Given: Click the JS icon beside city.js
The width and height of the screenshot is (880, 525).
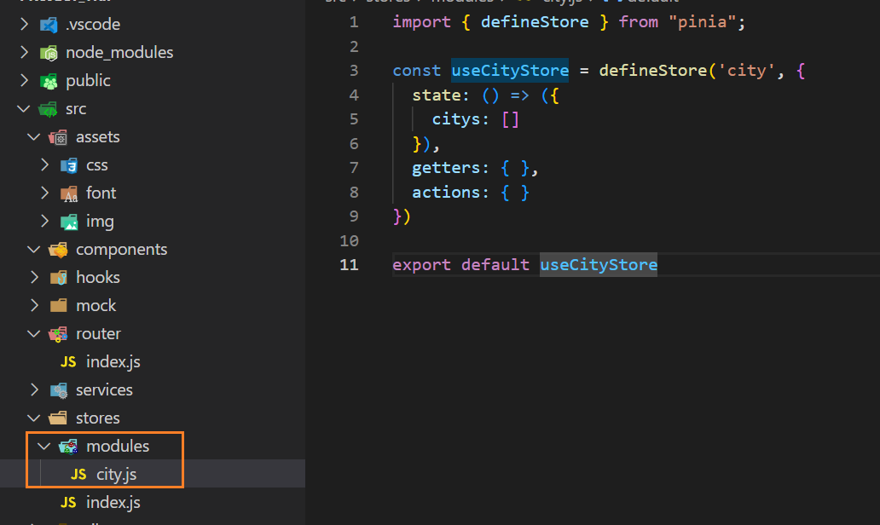Looking at the screenshot, I should tap(78, 475).
